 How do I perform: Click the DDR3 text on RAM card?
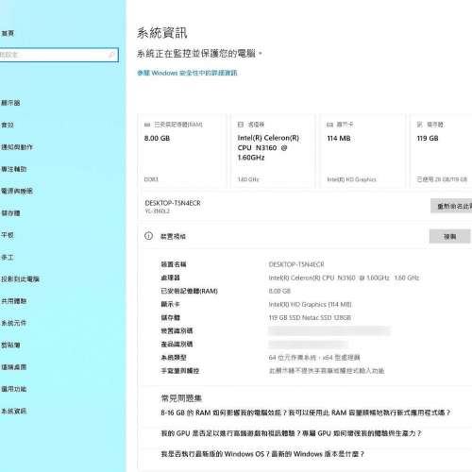(151, 179)
